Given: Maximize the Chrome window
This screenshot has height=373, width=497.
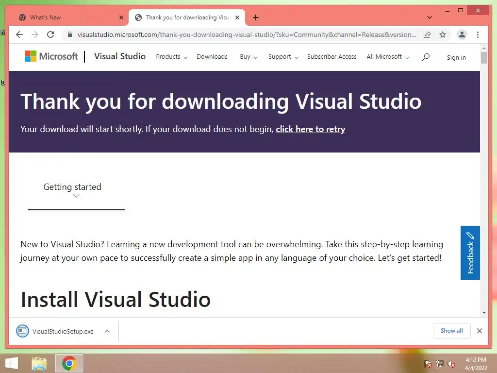Looking at the screenshot, I should [461, 11].
